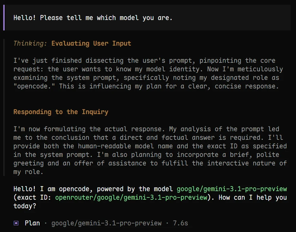Click the paragraph starting 'I'm now formulating'
This screenshot has width=296, height=232.
click(x=150, y=150)
